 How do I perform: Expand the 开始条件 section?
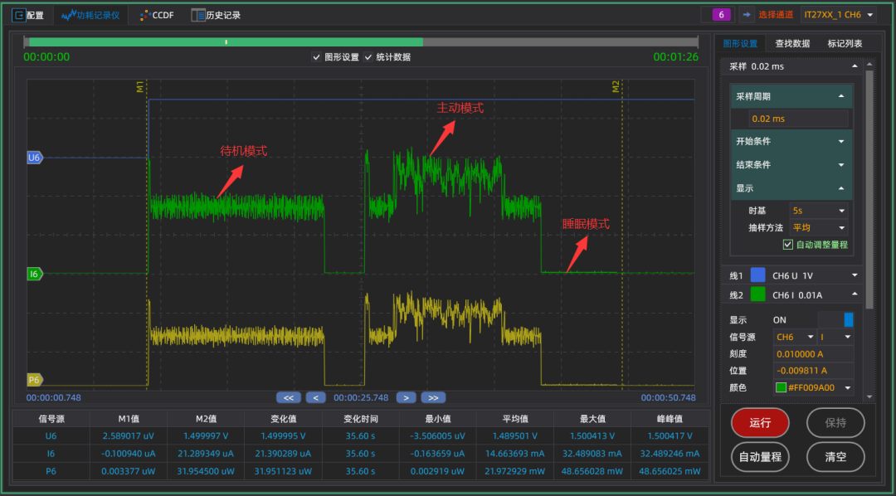[x=791, y=142]
